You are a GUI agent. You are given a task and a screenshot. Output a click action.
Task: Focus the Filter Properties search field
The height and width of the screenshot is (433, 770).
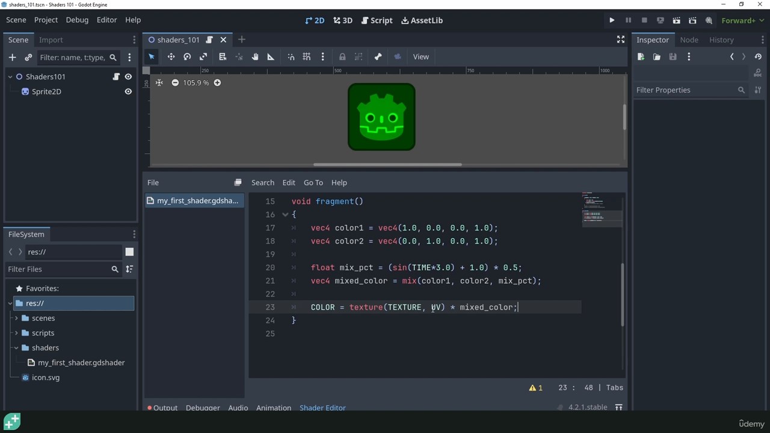pyautogui.click(x=691, y=90)
